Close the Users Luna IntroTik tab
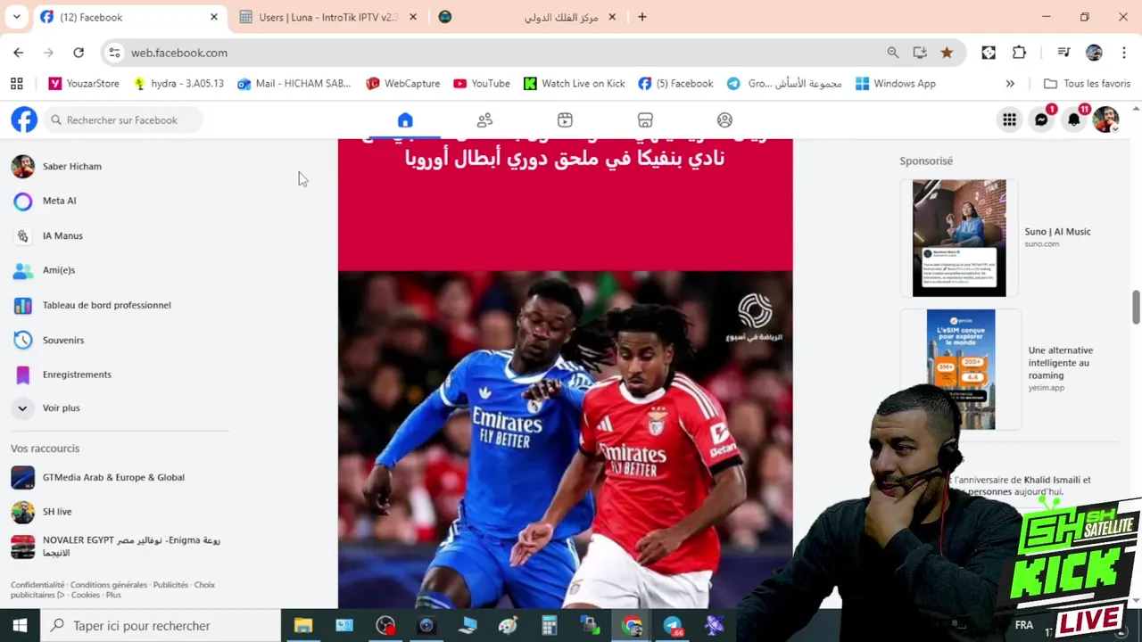Screen dimensions: 1142x642 click(x=413, y=17)
